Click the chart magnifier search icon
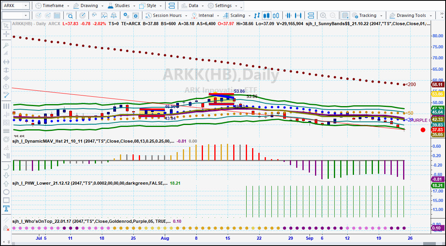The height and width of the screenshot is (246, 446). click(70, 15)
